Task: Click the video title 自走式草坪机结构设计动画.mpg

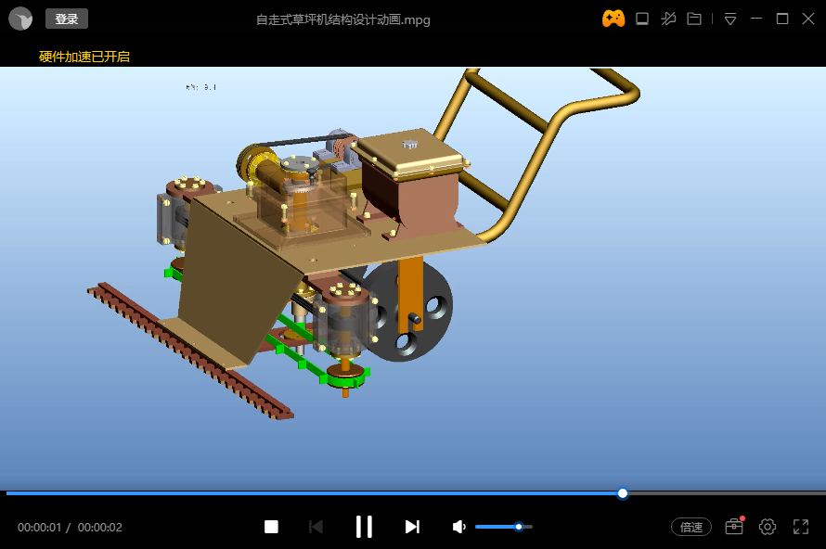Action: pyautogui.click(x=343, y=20)
